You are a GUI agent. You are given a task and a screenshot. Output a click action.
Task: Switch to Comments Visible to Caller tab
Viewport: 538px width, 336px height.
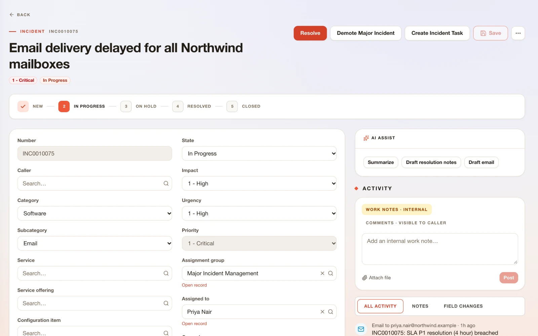click(x=406, y=223)
